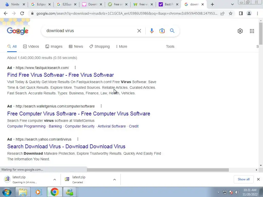The height and width of the screenshot is (197, 263).
Task: Expand options for the downloading latest.zip
Action: pyautogui.click(x=55, y=180)
